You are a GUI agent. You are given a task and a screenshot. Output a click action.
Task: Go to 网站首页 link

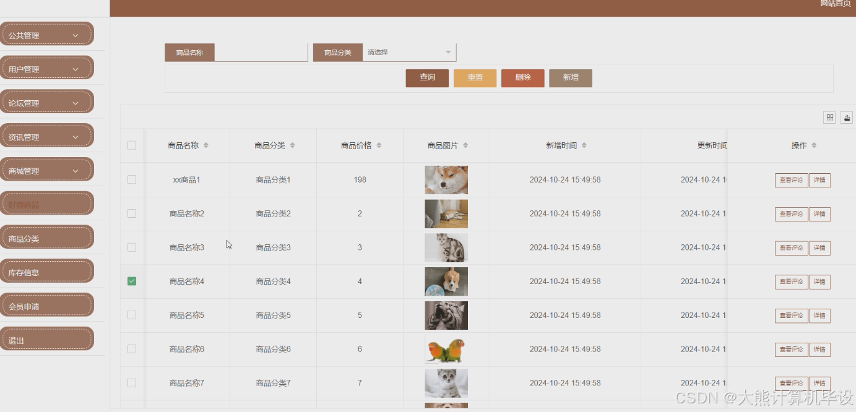[x=836, y=4]
